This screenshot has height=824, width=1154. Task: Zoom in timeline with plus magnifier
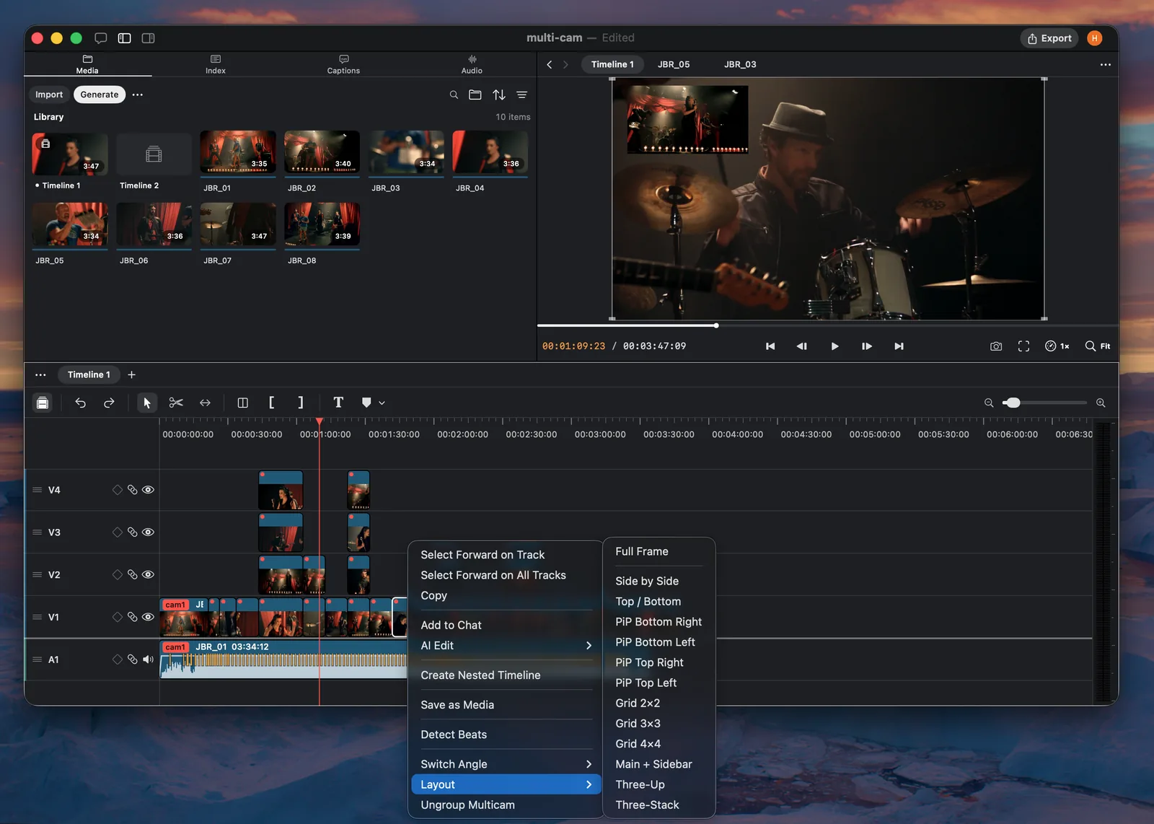[1101, 403]
